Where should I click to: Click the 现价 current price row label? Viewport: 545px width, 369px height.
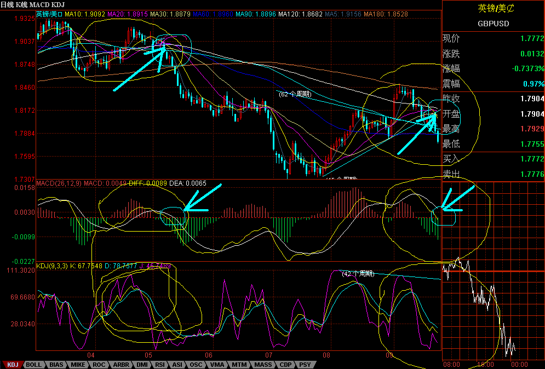click(451, 38)
